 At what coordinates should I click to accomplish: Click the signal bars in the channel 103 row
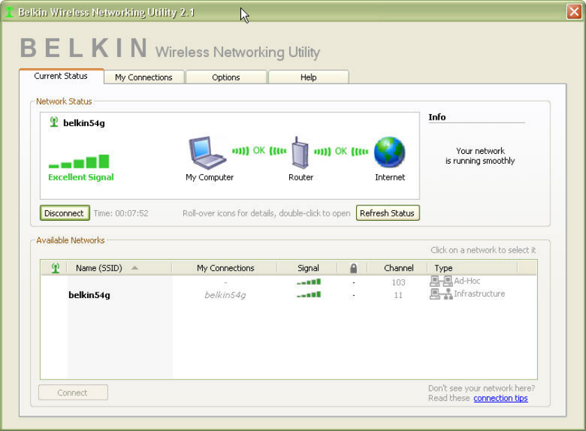coord(309,282)
